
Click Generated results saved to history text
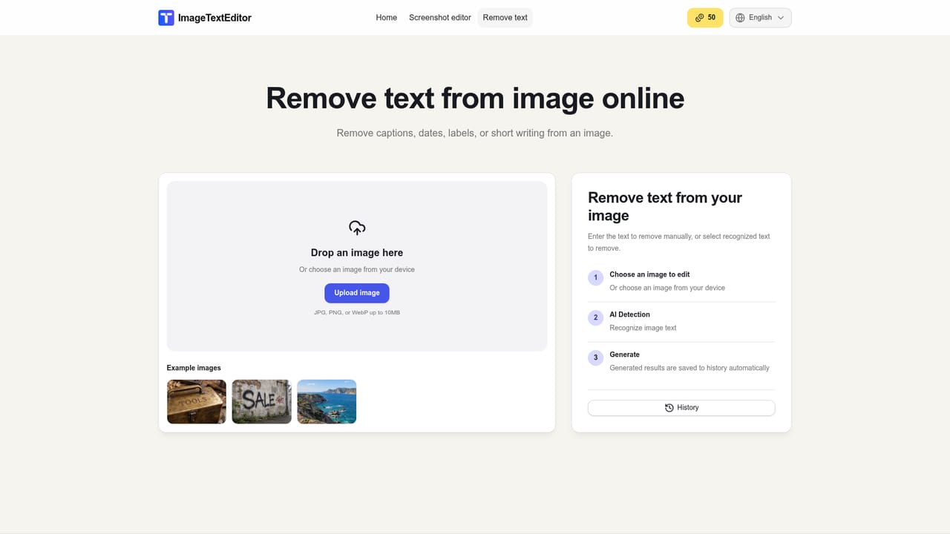tap(689, 368)
